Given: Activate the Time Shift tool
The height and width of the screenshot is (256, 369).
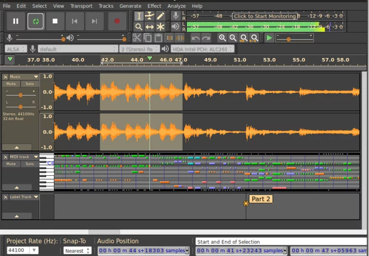Looking at the screenshot, I should point(150,27).
